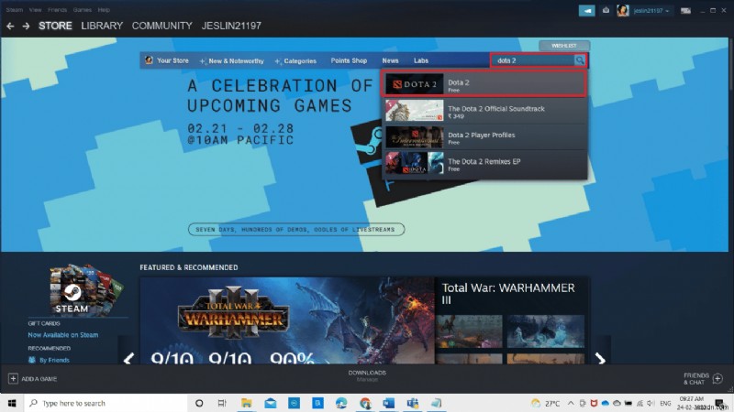Open the Steam menu
Viewport: 734px width, 412px height.
[x=15, y=10]
